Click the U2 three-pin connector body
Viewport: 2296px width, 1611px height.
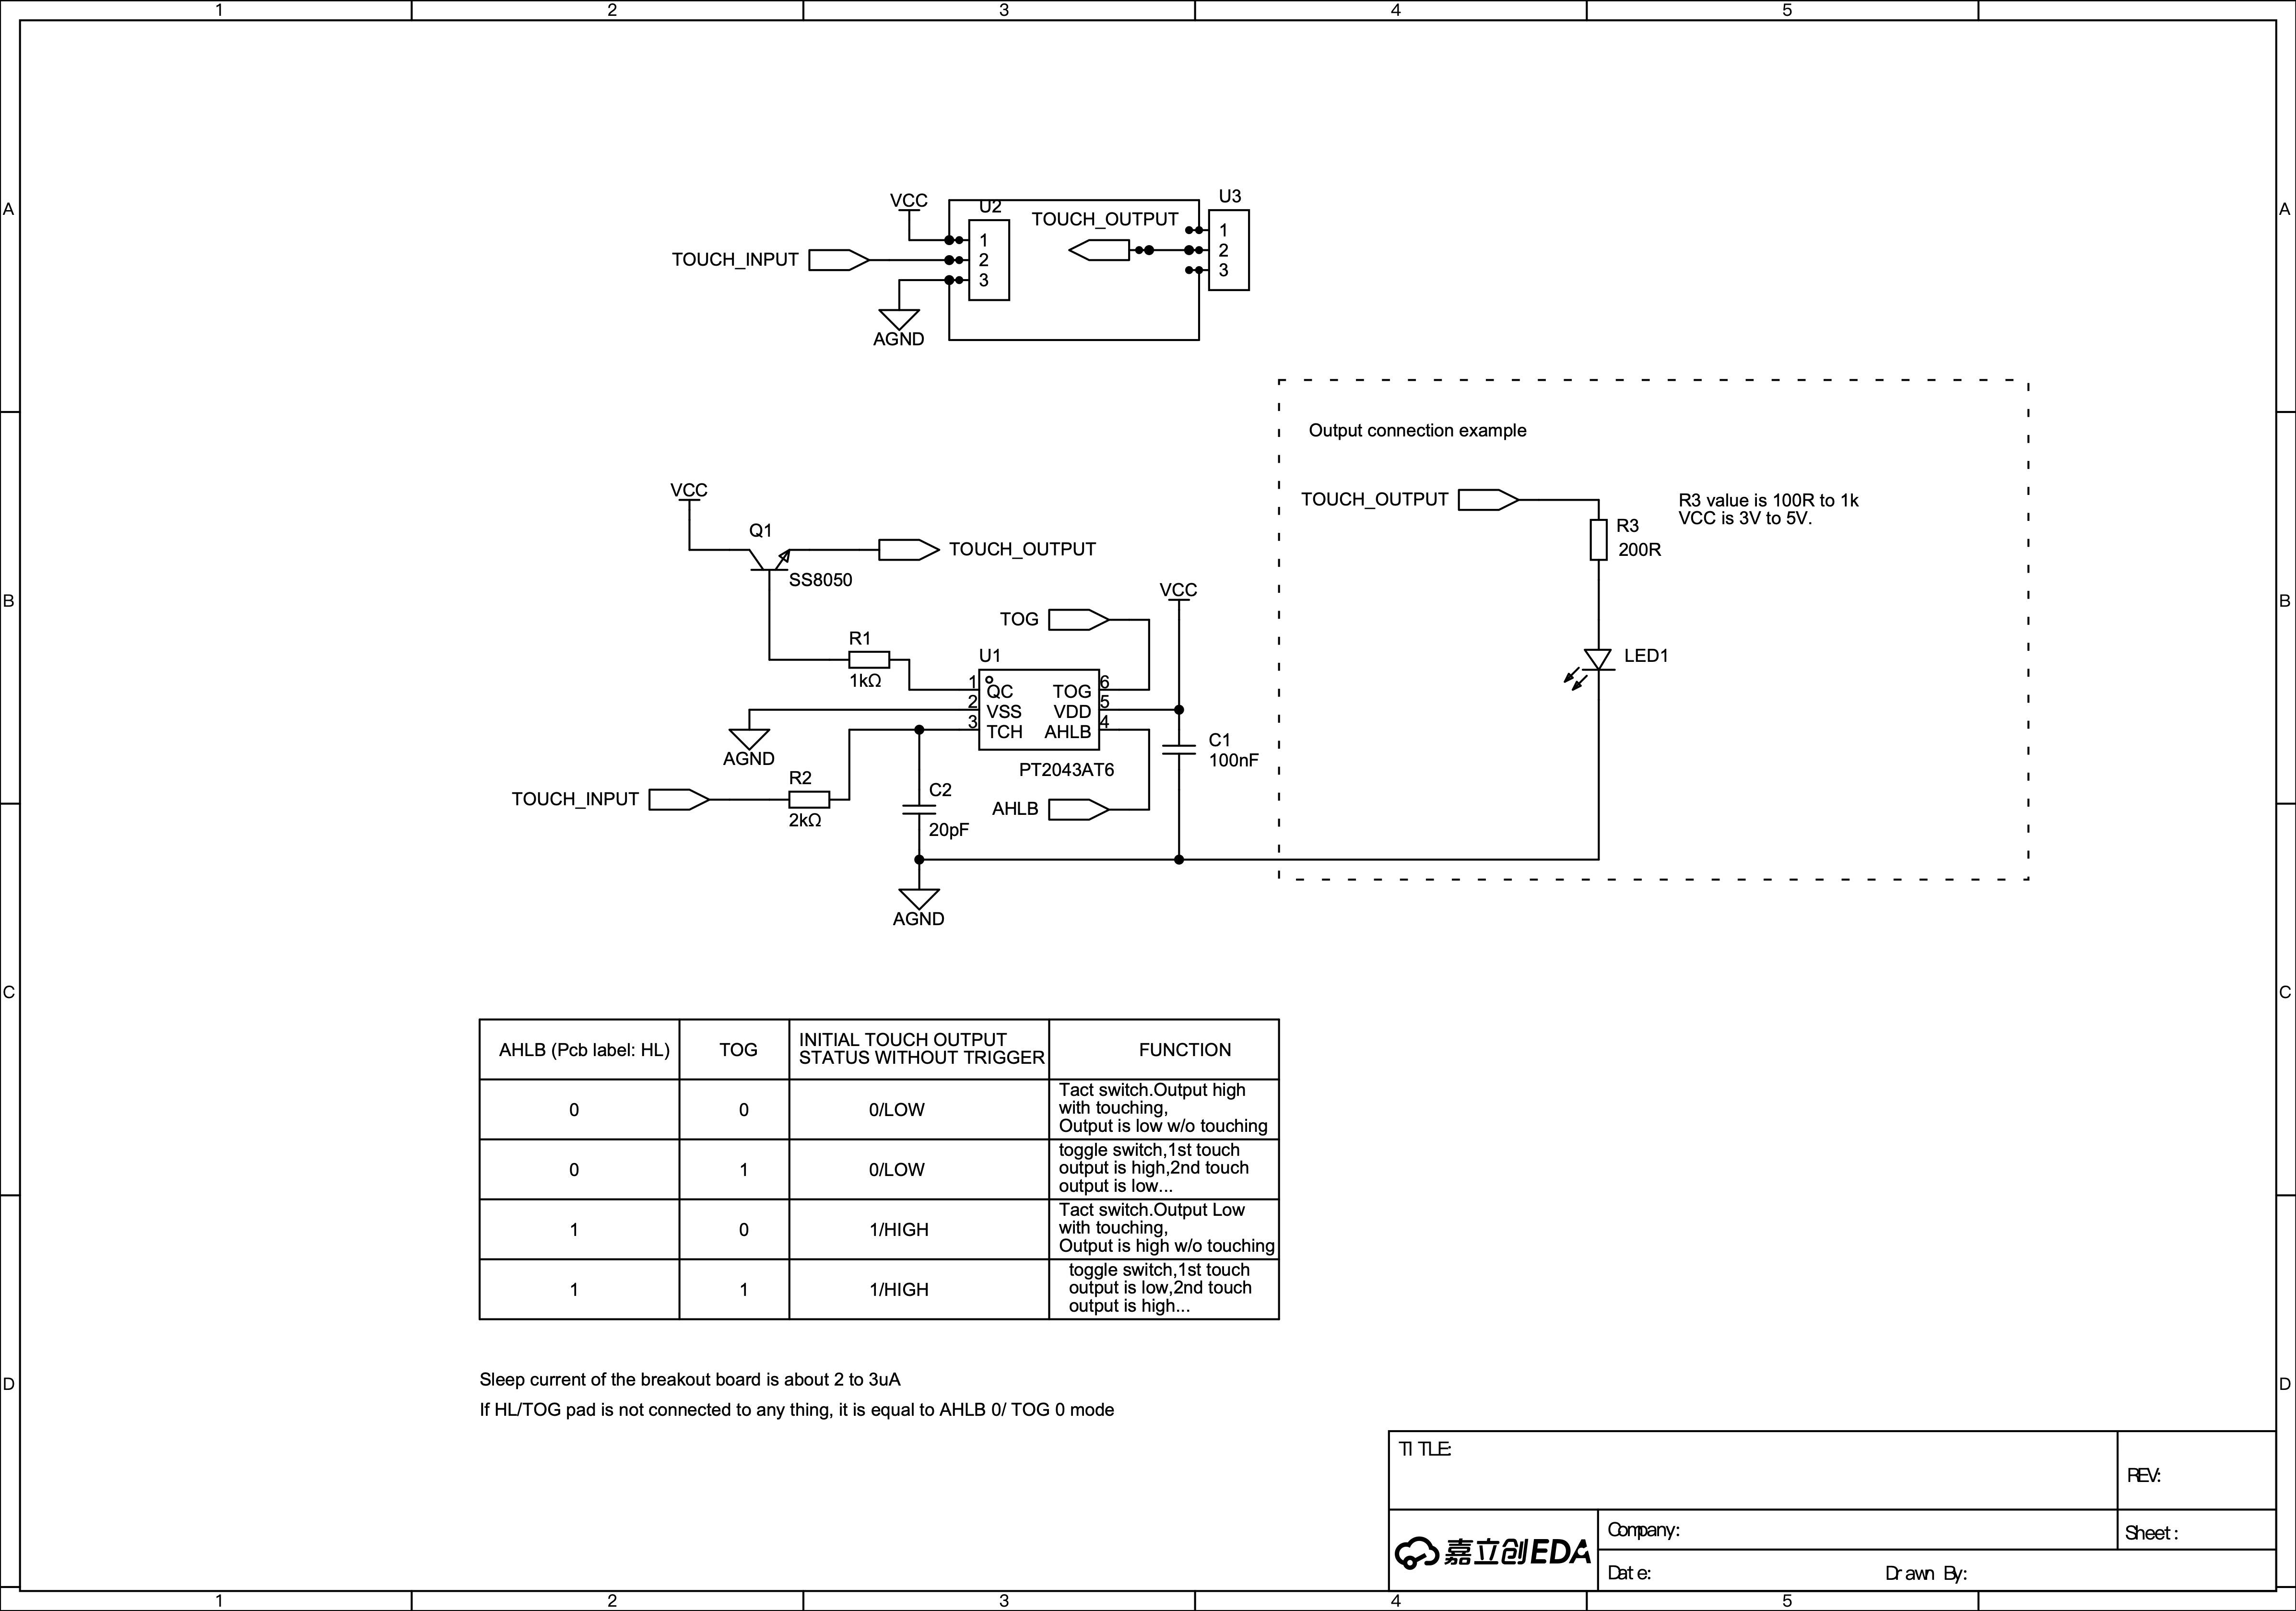(989, 260)
